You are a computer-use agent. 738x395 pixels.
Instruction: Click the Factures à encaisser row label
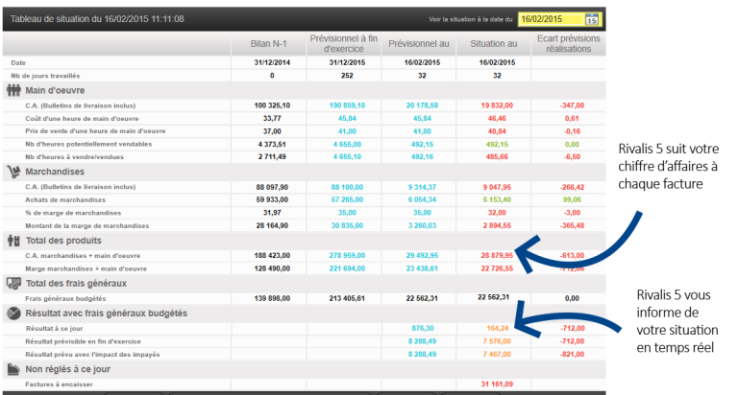59,384
